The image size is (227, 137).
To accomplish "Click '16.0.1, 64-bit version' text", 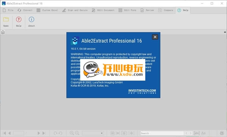I will click(x=83, y=49).
